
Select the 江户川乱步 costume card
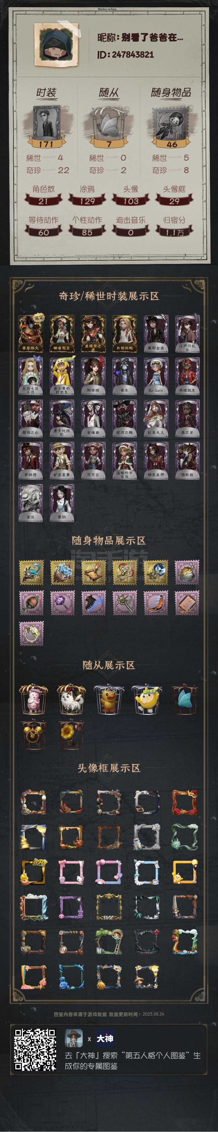tap(187, 334)
